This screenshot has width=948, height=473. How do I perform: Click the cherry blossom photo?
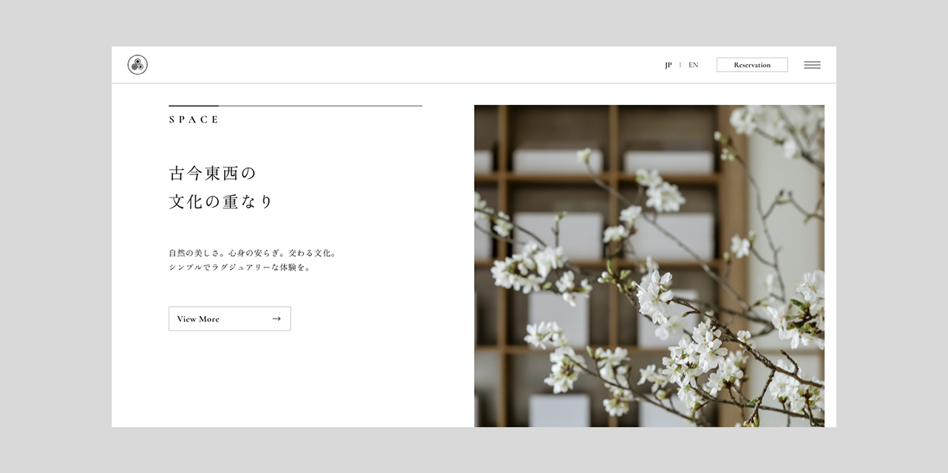click(666, 296)
